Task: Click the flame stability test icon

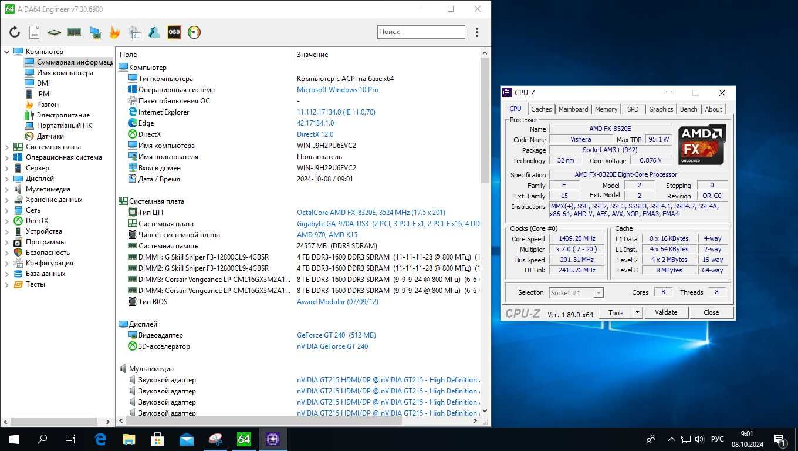Action: [x=114, y=32]
